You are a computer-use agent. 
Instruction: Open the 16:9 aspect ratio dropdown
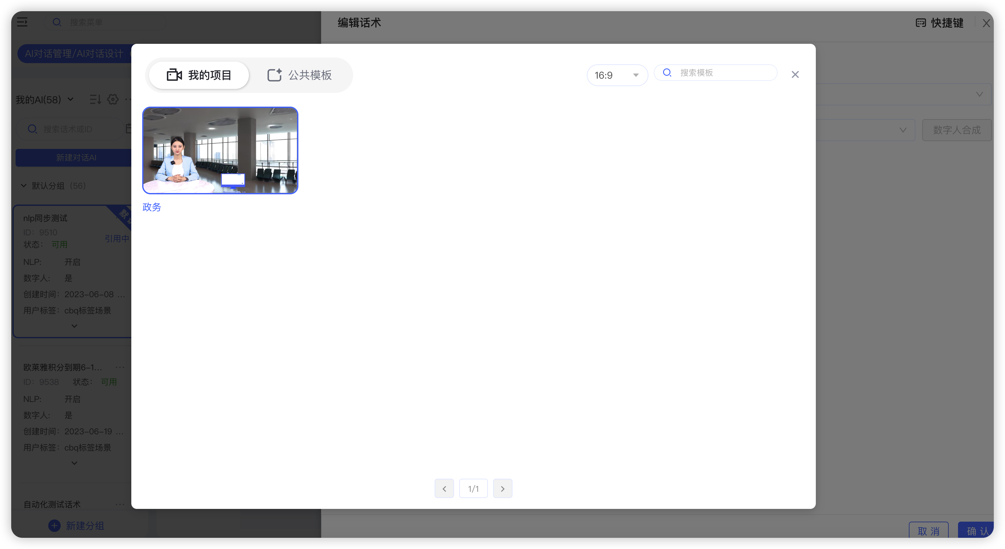[617, 75]
